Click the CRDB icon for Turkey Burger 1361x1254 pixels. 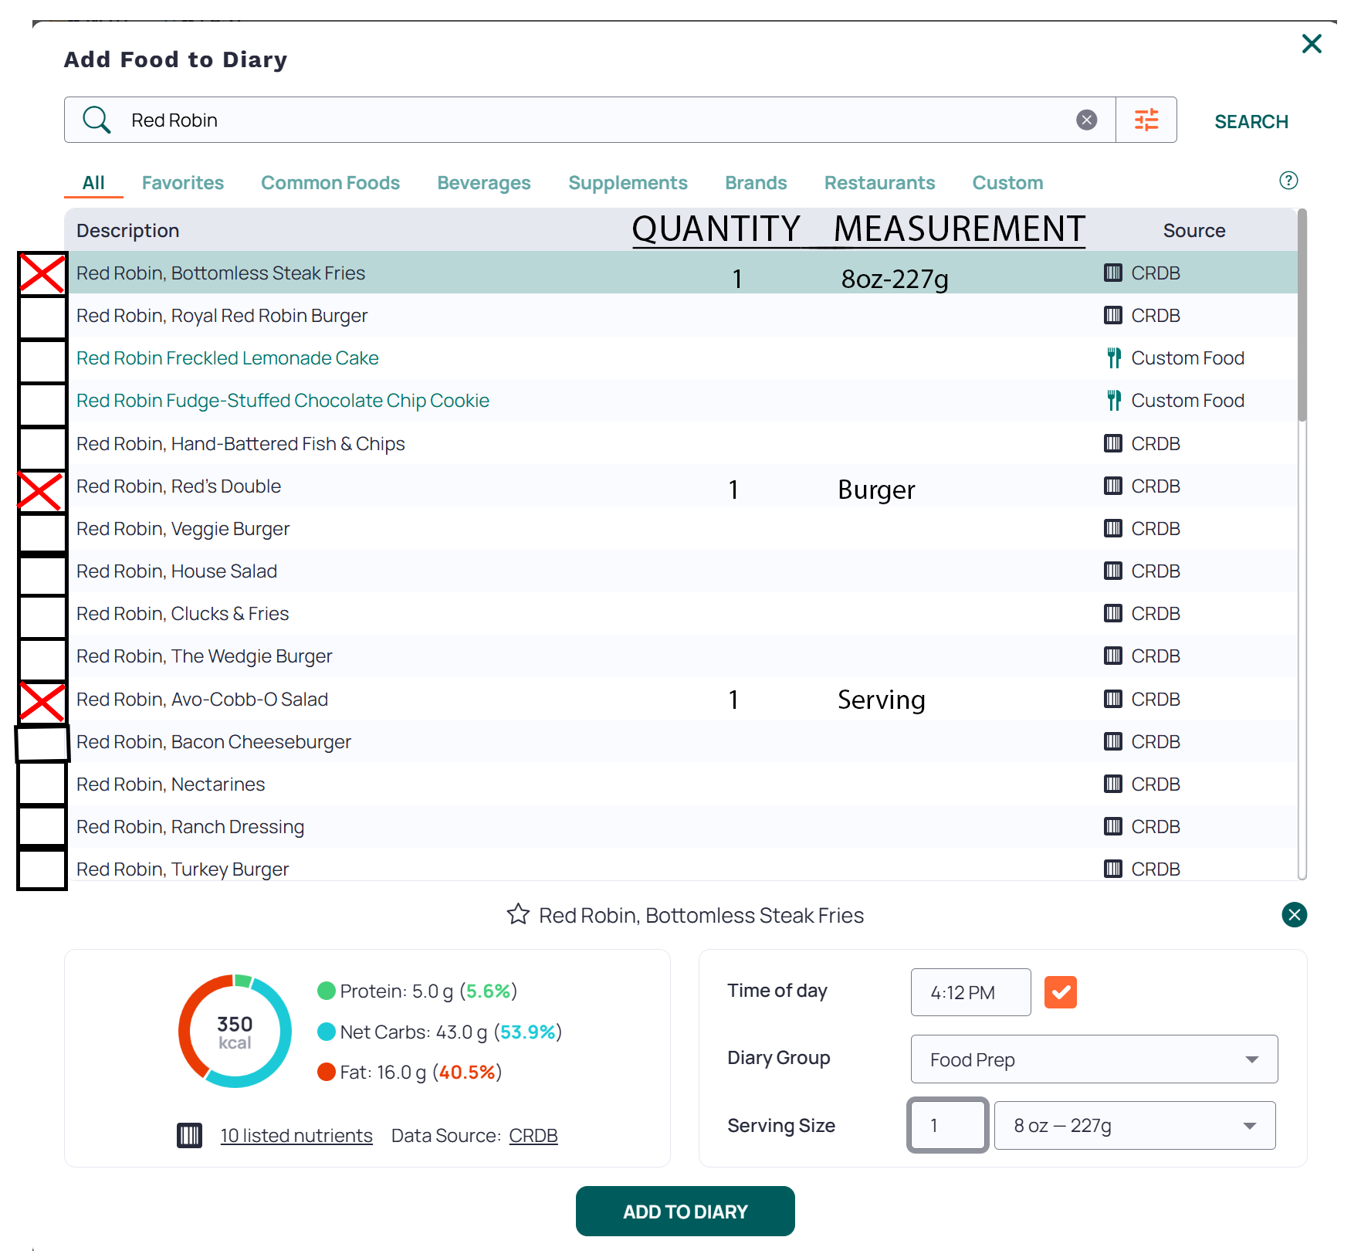pyautogui.click(x=1112, y=869)
